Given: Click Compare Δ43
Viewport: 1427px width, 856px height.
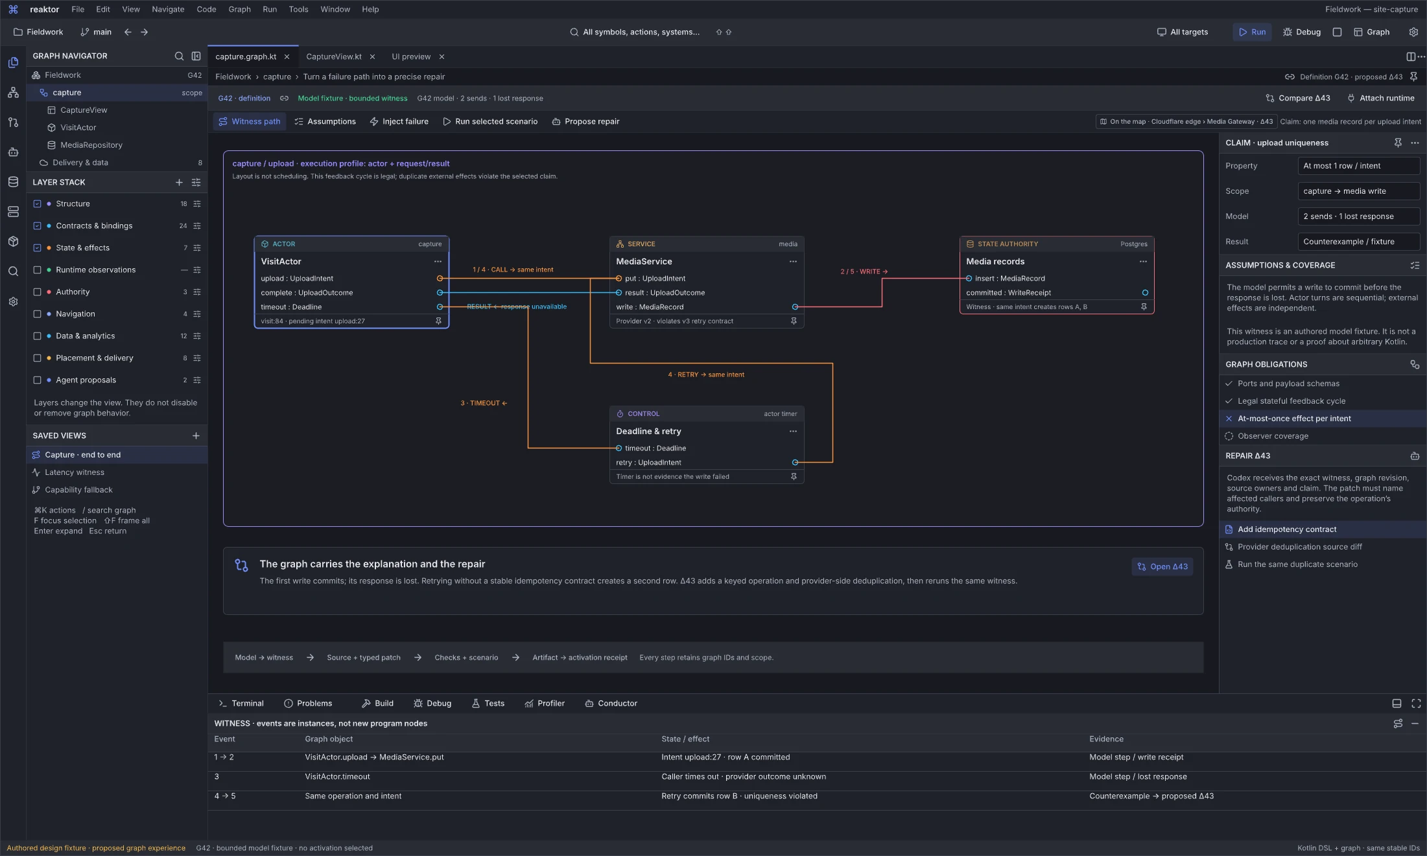Looking at the screenshot, I should (x=1297, y=98).
